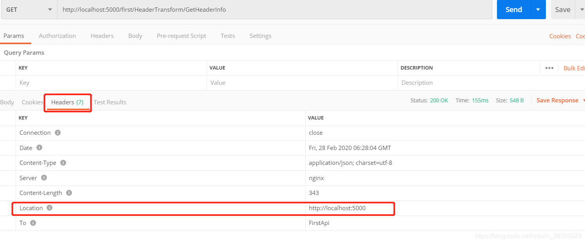Viewport: 585px width, 243px height.
Task: Select the response Headers (7) tab
Action: (x=67, y=102)
